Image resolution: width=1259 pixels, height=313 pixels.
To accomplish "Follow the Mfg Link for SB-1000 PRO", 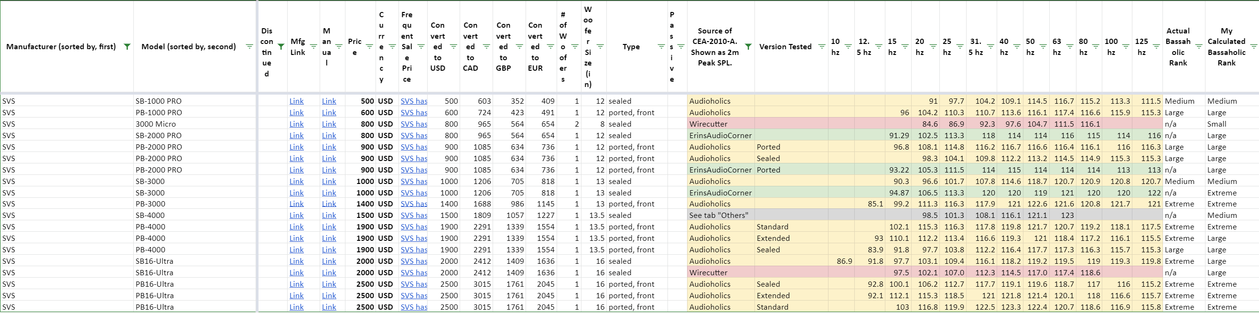I will point(297,101).
